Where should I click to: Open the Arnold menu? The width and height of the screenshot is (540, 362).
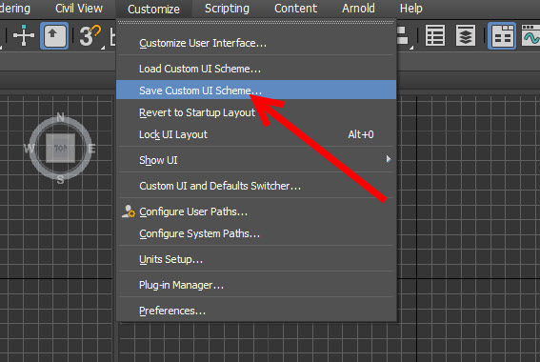click(x=358, y=9)
